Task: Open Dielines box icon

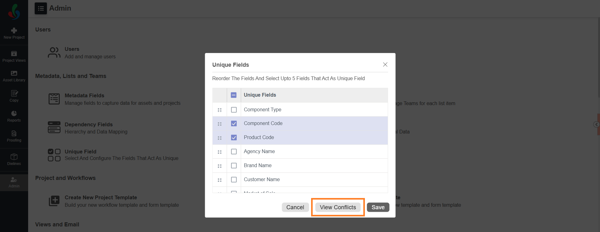Action: click(x=14, y=157)
